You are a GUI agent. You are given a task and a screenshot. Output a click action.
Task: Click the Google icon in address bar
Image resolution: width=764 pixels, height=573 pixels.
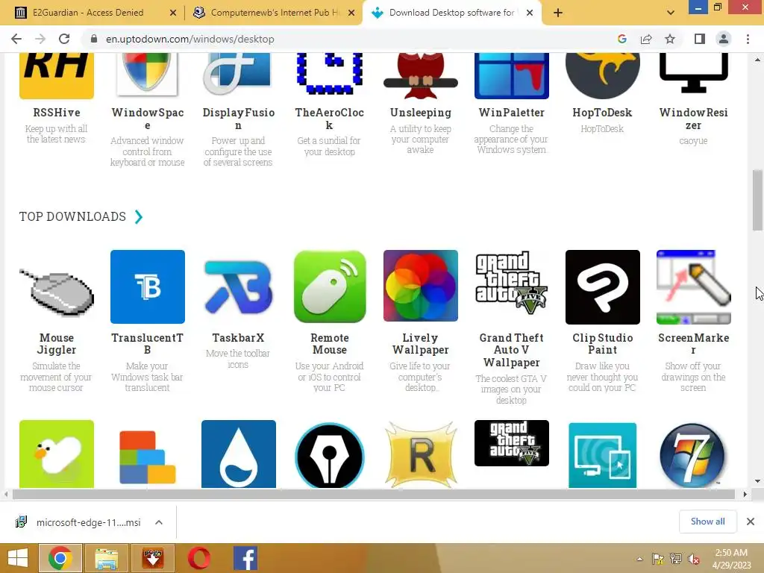point(622,39)
